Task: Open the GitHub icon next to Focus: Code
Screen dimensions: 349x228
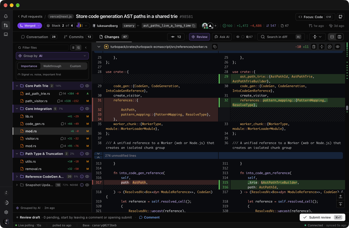Action: (x=341, y=17)
